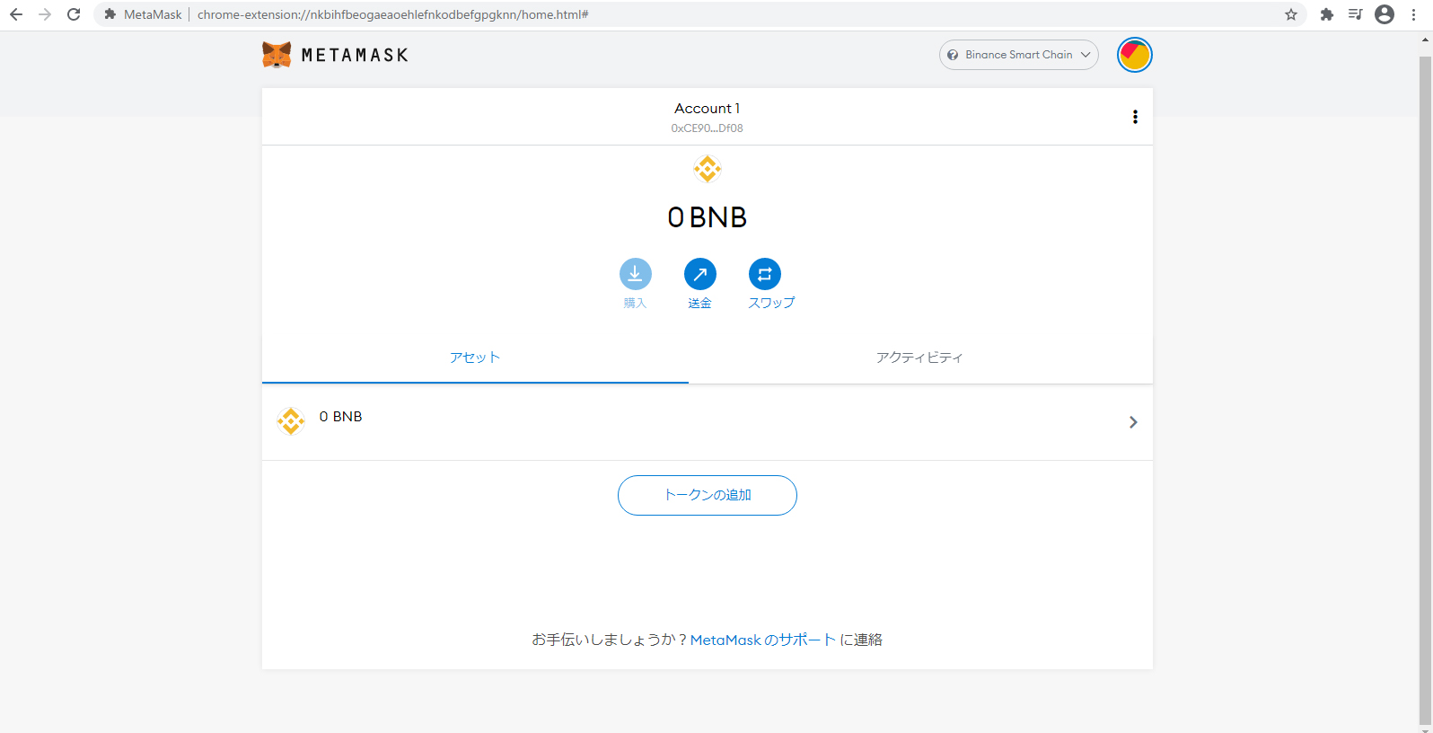Click the extension icon in address bar
The width and height of the screenshot is (1433, 733).
110,14
